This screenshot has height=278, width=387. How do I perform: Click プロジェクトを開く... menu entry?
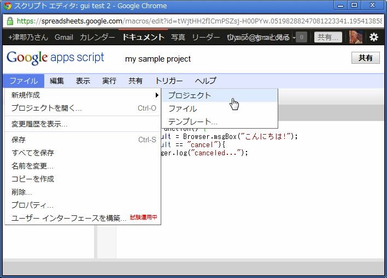[x=46, y=108]
